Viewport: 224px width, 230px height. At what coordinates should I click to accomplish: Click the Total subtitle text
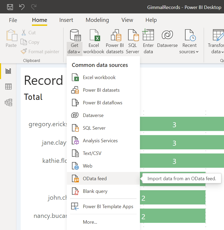click(33, 97)
